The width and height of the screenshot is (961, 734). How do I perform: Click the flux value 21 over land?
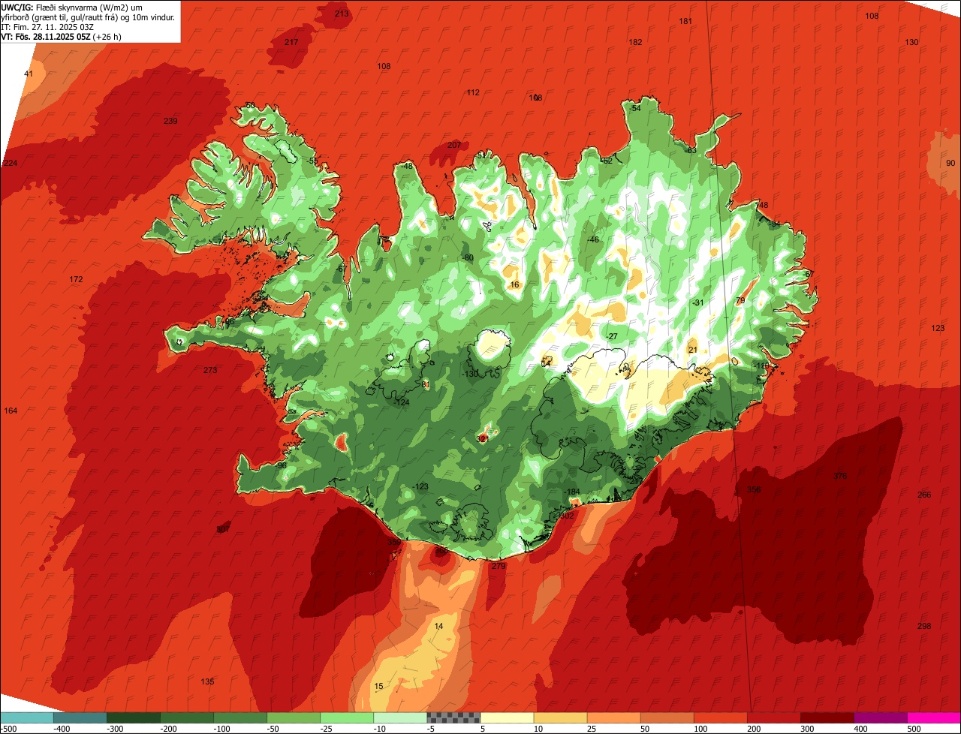click(692, 350)
